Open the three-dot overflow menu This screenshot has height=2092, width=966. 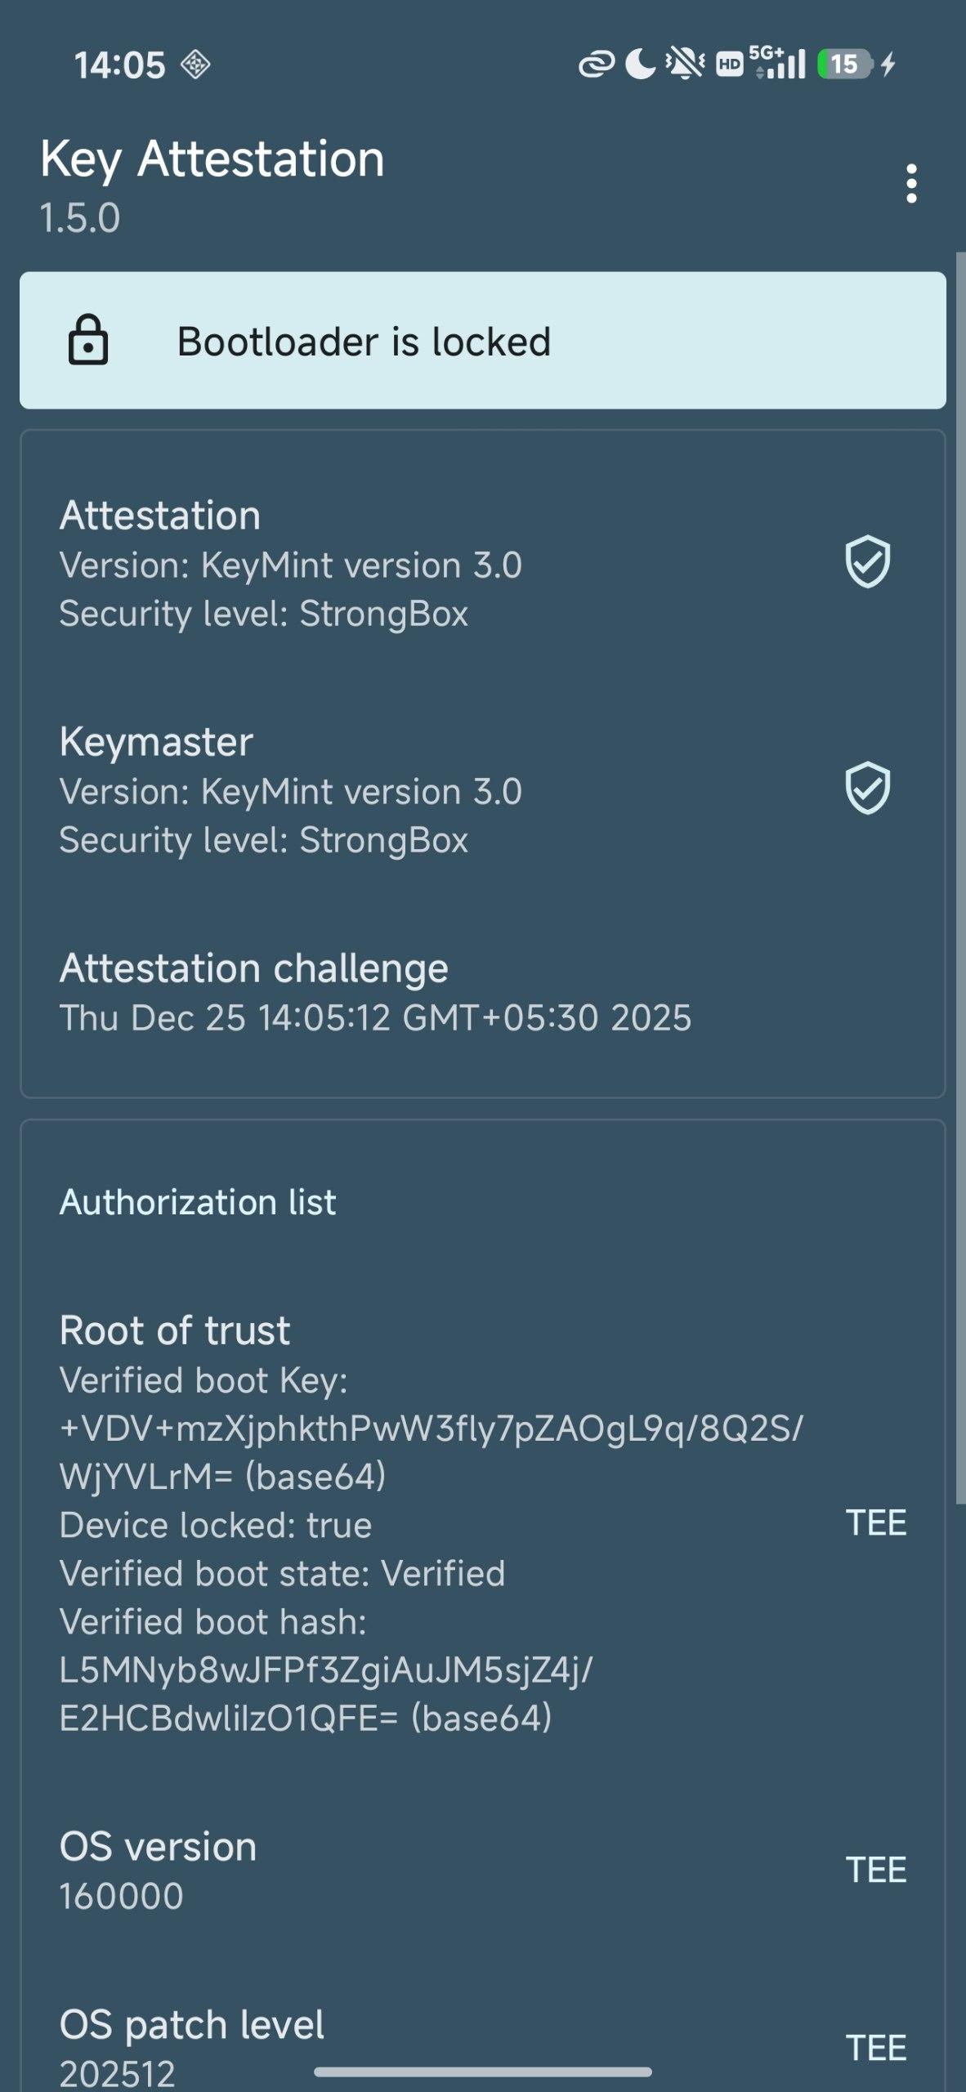point(911,183)
